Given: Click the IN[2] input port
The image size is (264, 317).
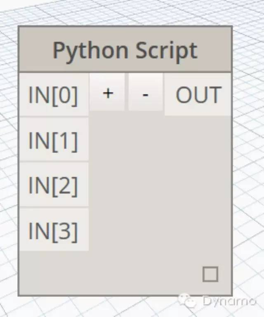Looking at the screenshot, I should (53, 185).
